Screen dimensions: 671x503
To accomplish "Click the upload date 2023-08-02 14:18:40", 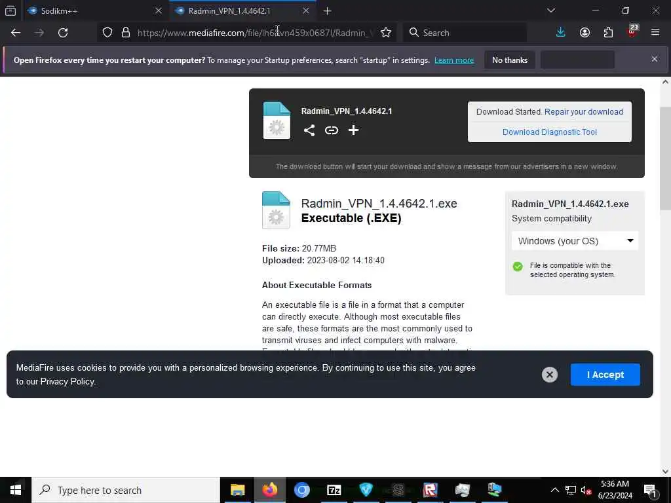I will coord(346,261).
